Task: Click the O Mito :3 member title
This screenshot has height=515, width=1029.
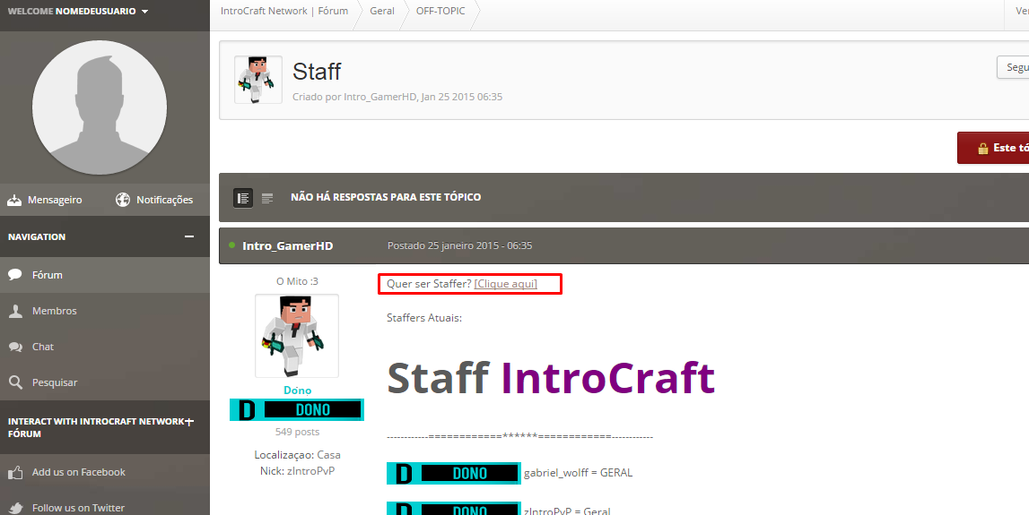Action: coord(297,281)
